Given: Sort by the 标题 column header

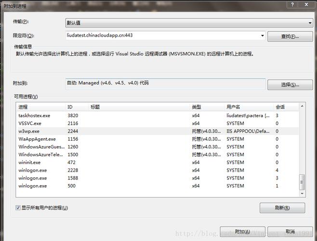Looking at the screenshot, I should pos(140,107).
